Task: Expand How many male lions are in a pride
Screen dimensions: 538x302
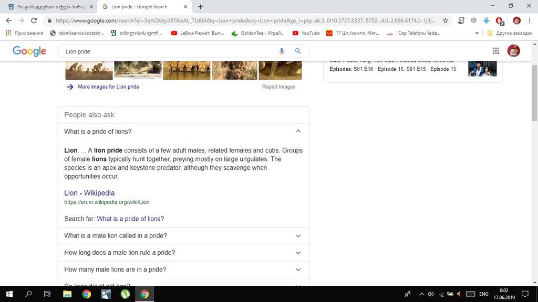Action: pos(183,269)
